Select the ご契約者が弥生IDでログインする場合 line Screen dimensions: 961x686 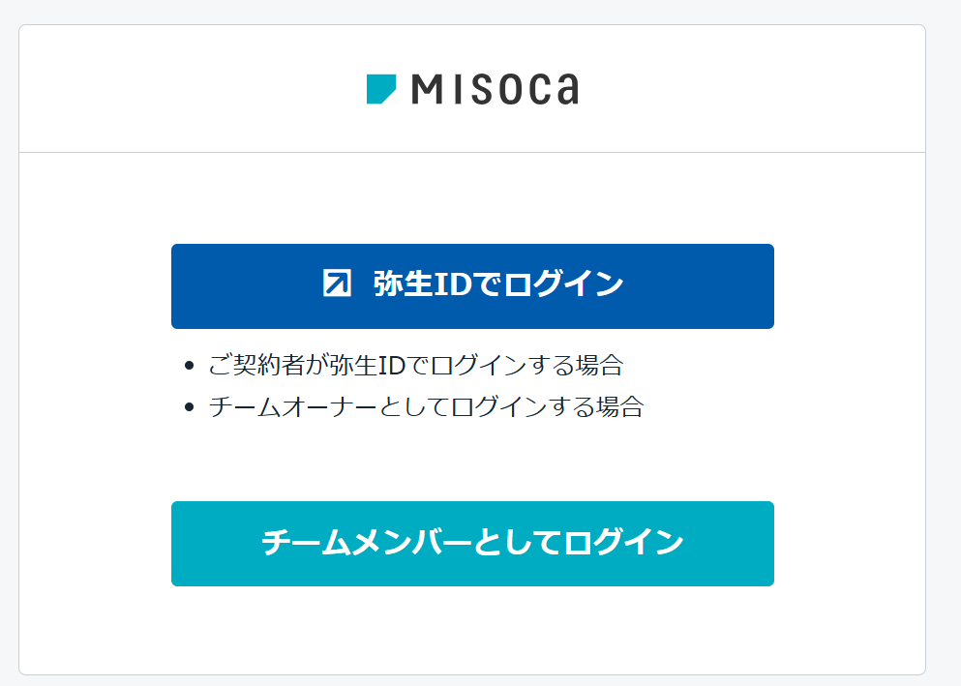click(415, 366)
